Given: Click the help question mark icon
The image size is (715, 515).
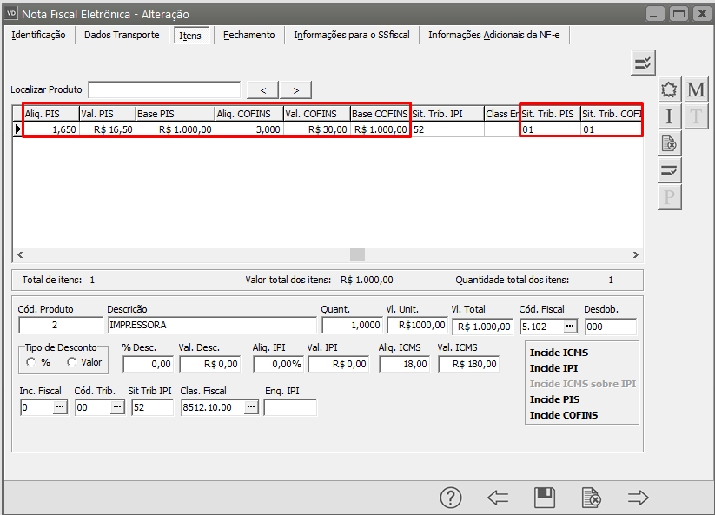Looking at the screenshot, I should (450, 498).
